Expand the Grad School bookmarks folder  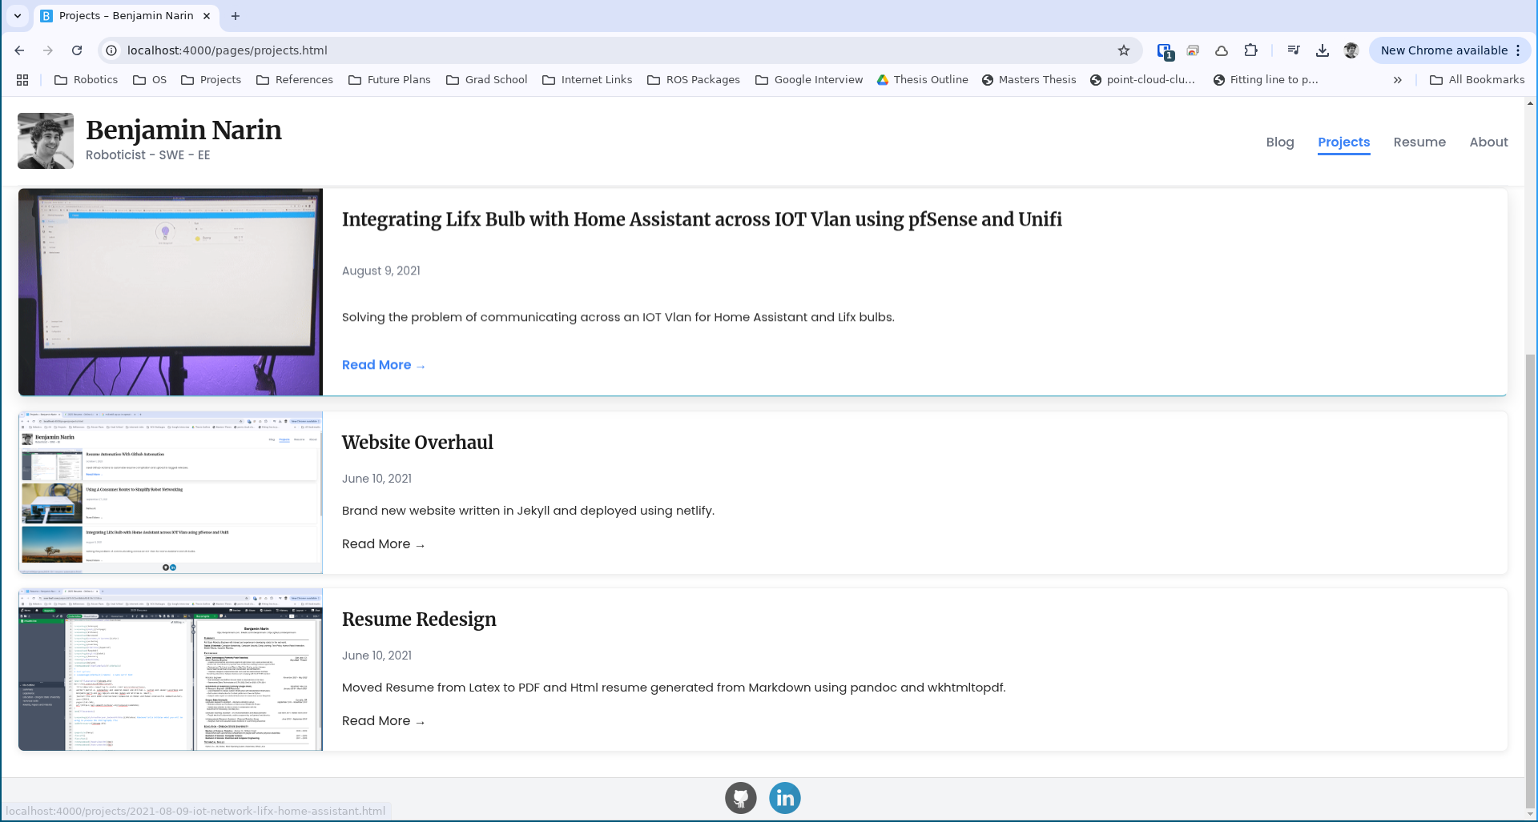[x=486, y=80]
